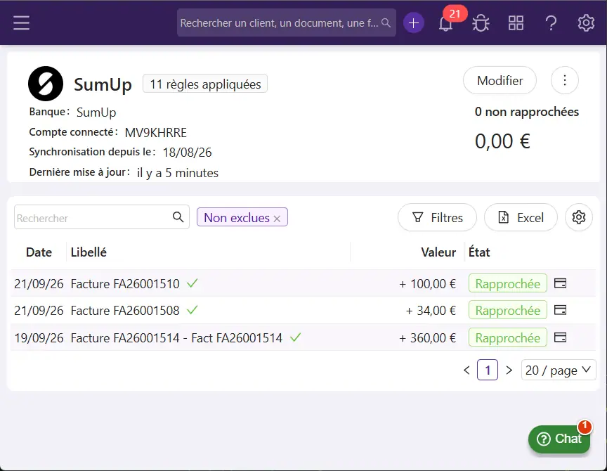Open the hamburger navigation menu
The image size is (607, 471).
pyautogui.click(x=21, y=23)
